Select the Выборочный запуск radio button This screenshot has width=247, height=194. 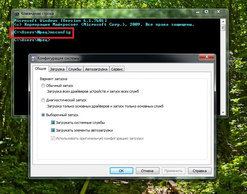[43, 115]
